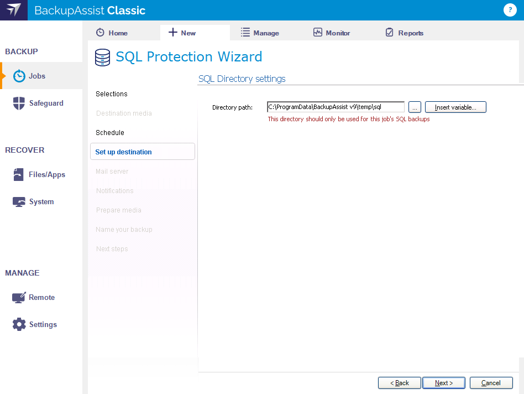The image size is (524, 394).
Task: Click the Manage list icon
Action: tap(245, 33)
